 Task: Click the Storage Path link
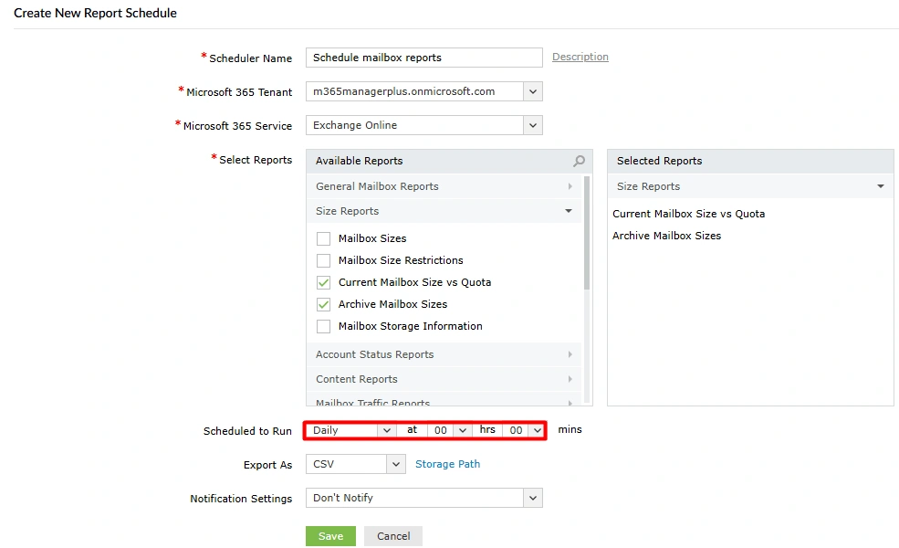[447, 464]
